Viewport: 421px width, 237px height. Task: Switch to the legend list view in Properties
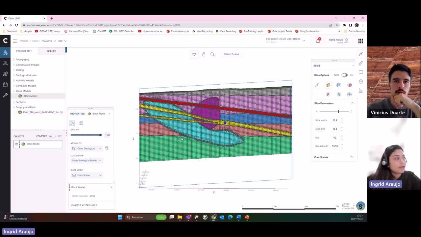pyautogui.click(x=81, y=123)
